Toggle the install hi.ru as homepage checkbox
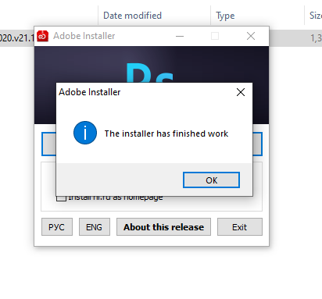The image size is (322, 299). [x=62, y=198]
